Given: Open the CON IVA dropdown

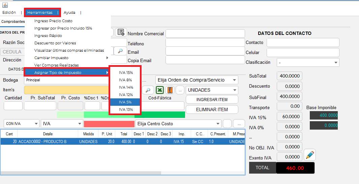Looking at the screenshot, I should 22,124.
